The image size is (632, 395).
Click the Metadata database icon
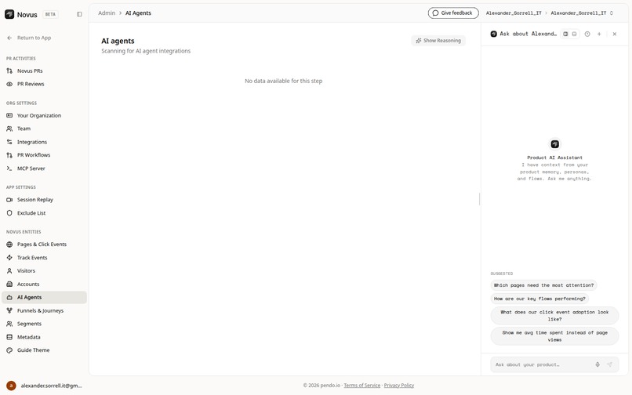coord(9,337)
